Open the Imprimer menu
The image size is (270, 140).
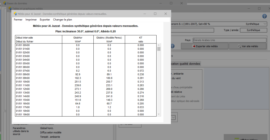coord(31,20)
